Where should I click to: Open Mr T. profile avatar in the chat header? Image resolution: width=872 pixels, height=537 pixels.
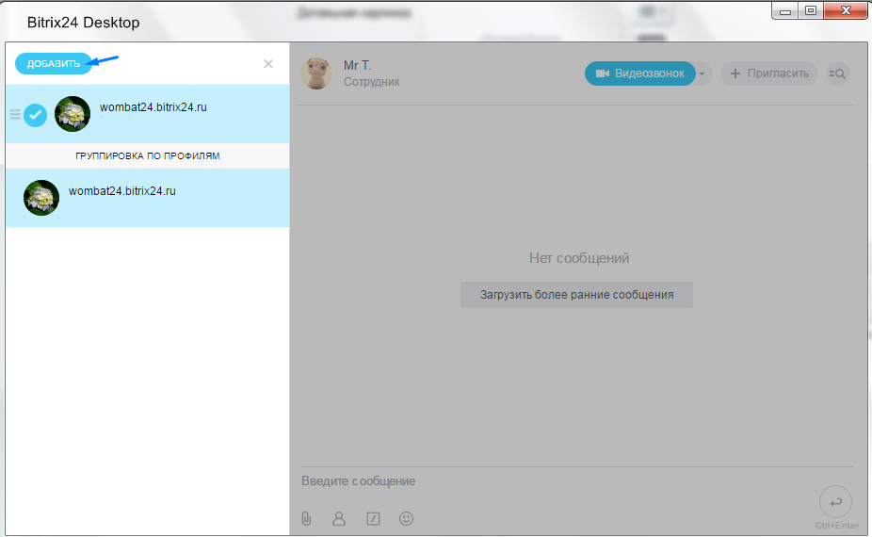(x=316, y=73)
